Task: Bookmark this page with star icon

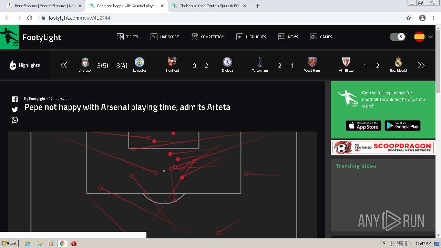Action: coord(409,18)
